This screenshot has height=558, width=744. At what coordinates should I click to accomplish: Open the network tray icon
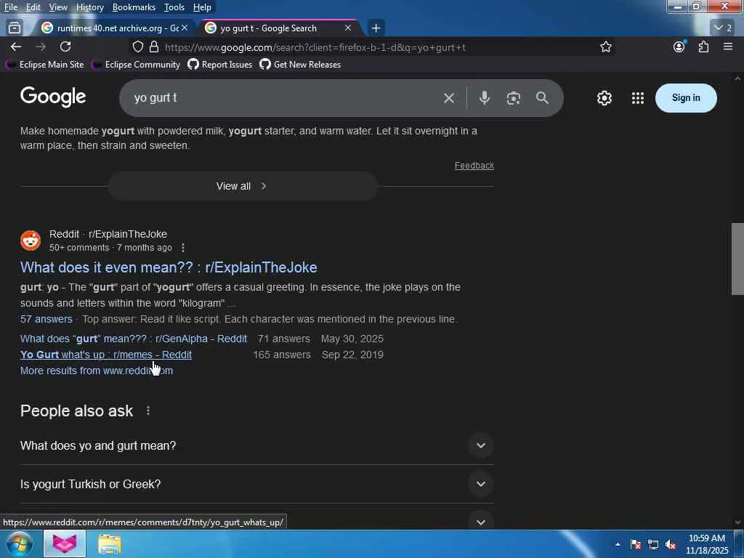pos(653,544)
